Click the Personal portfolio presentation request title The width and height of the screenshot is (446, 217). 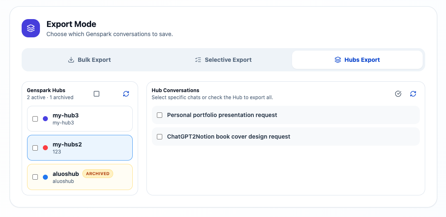tap(222, 115)
